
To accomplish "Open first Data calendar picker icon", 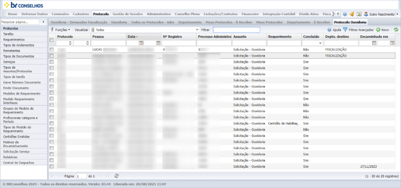I will [141, 43].
